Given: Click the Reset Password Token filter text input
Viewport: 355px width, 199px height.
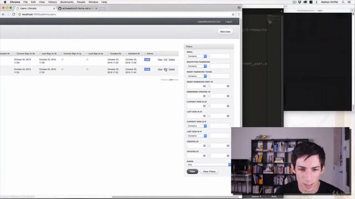Looking at the screenshot, I should (x=220, y=76).
